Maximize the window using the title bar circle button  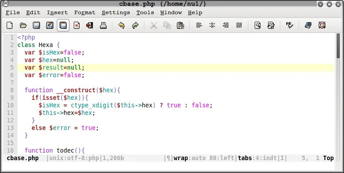(x=329, y=4)
